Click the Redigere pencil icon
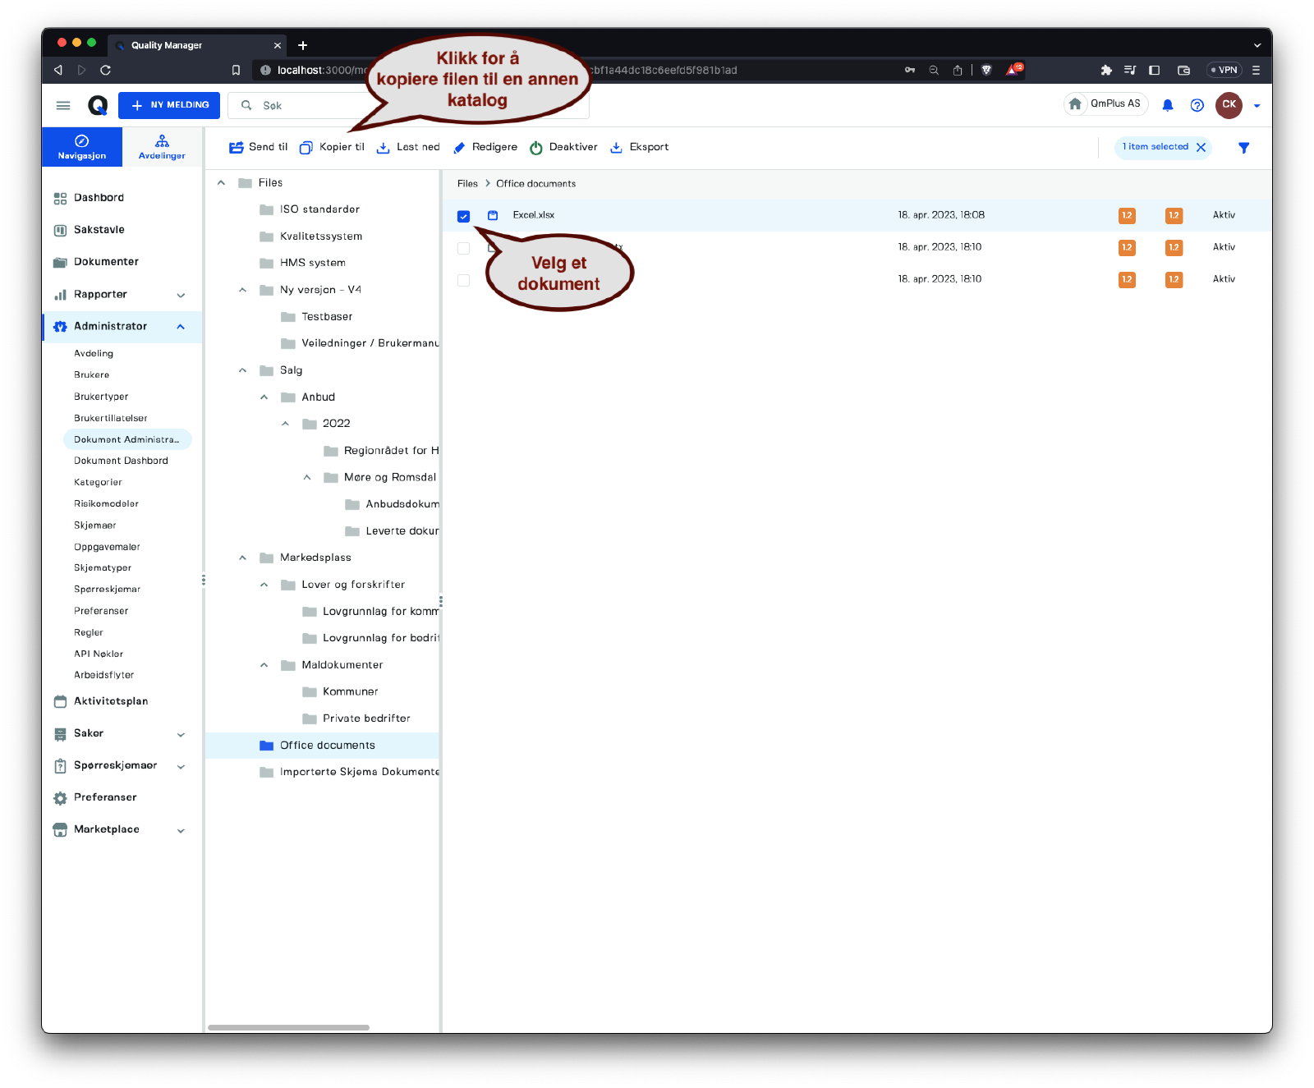Image resolution: width=1314 pixels, height=1088 pixels. [x=459, y=148]
